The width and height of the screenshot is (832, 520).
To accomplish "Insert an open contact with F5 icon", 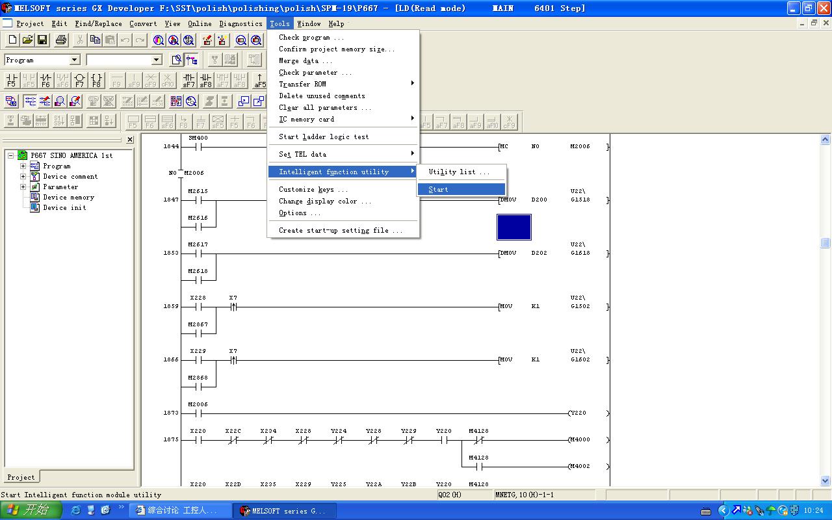I will (x=11, y=81).
